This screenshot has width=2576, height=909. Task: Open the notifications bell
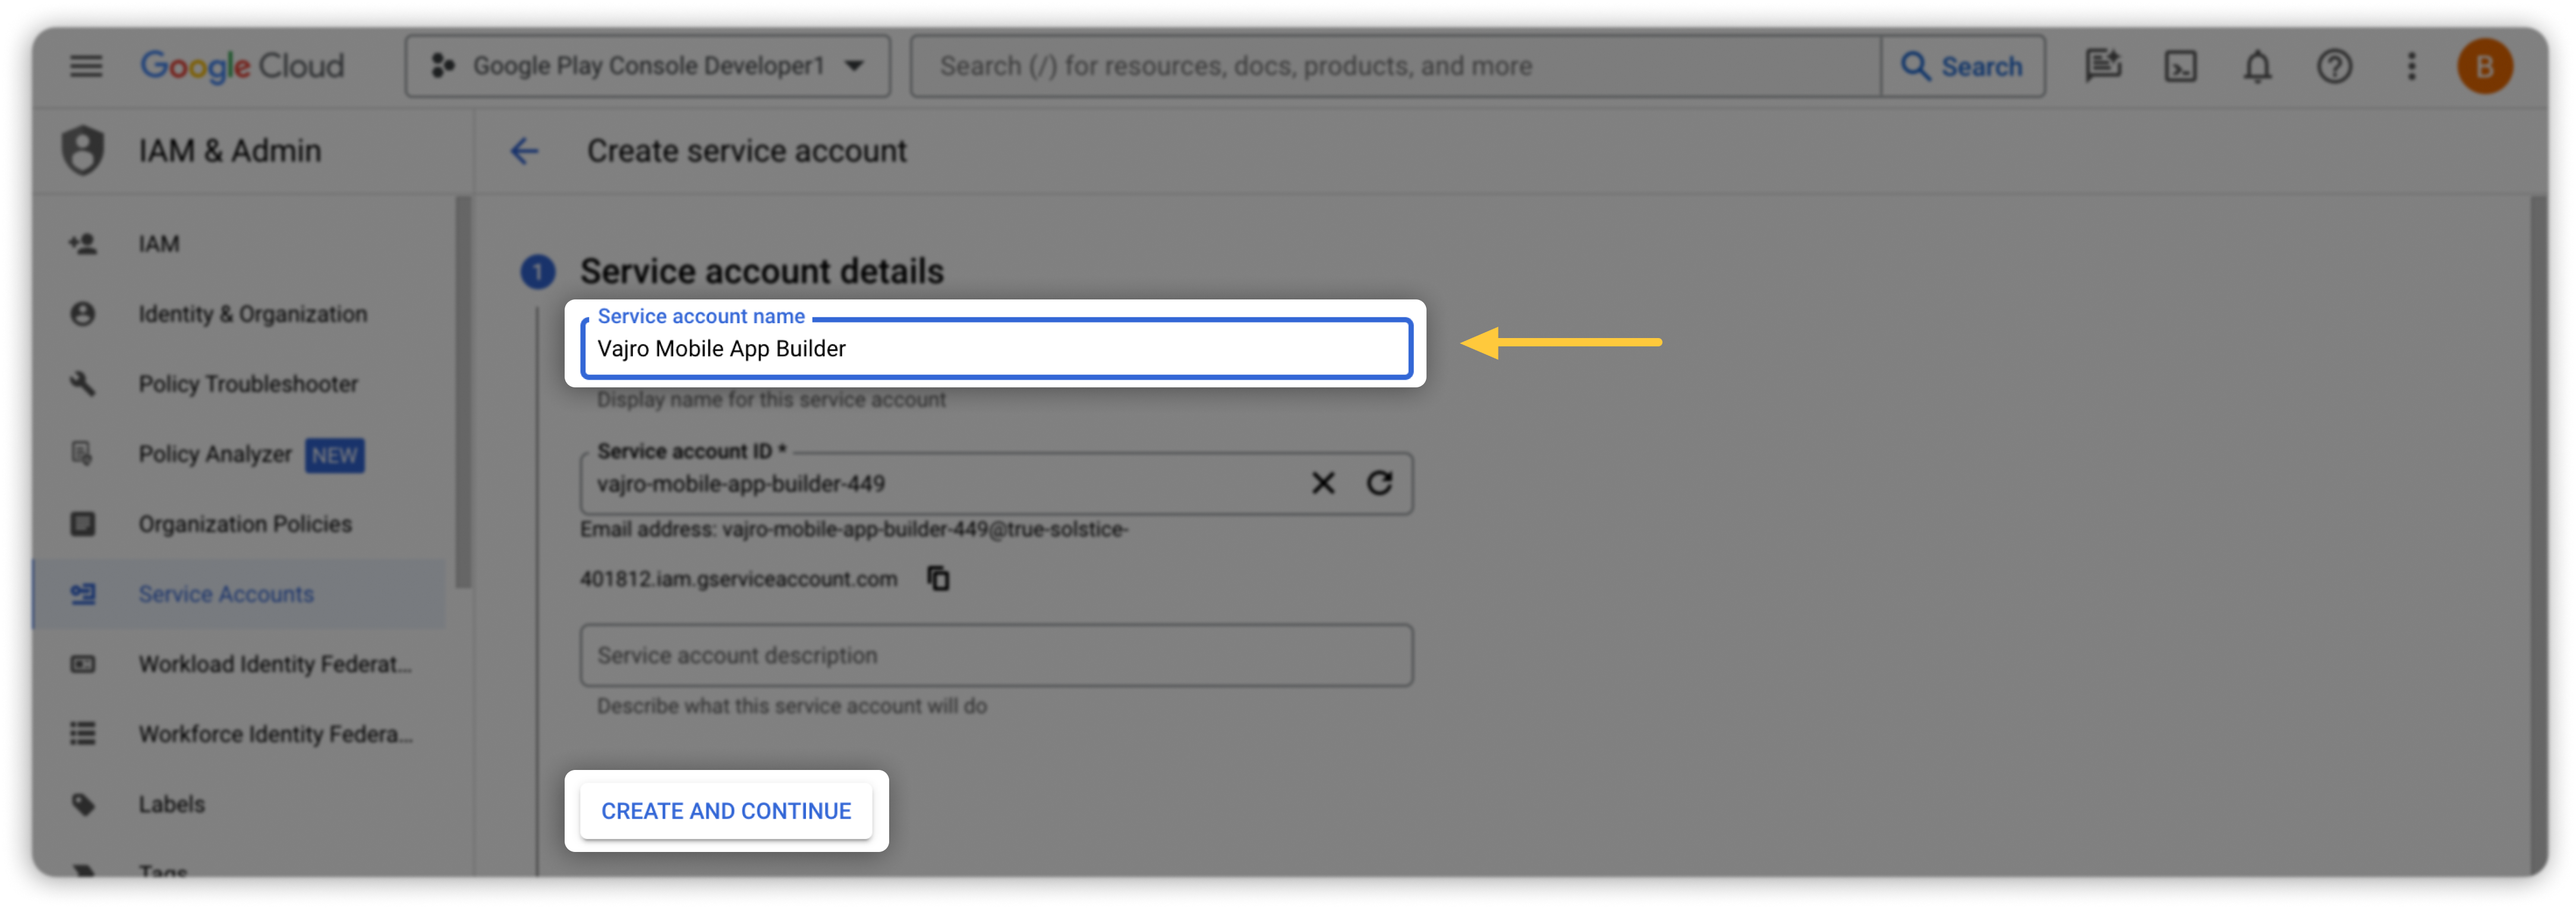coord(2257,67)
